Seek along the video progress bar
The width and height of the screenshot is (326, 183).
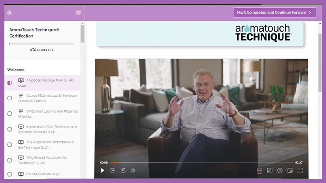201,162
